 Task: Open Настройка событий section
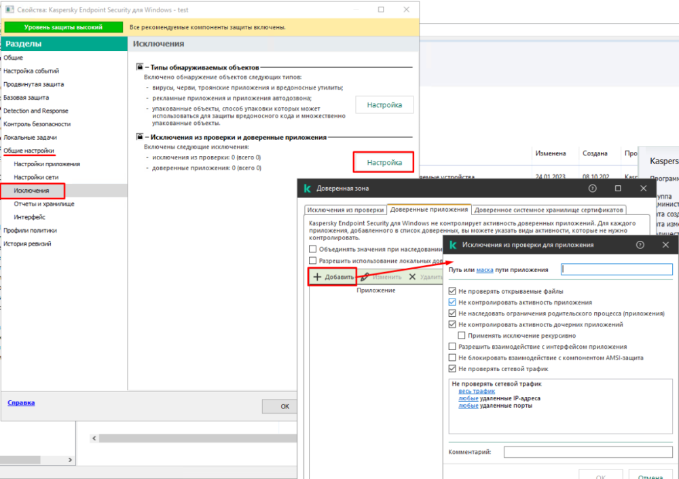31,71
